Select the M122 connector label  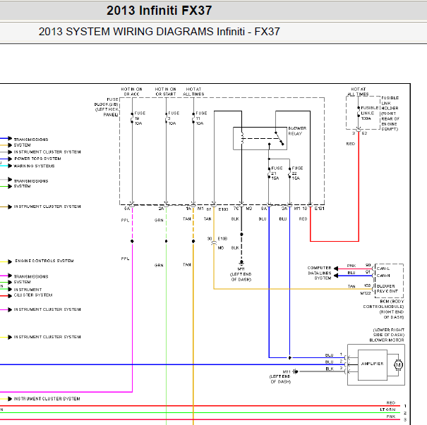[x=366, y=293]
